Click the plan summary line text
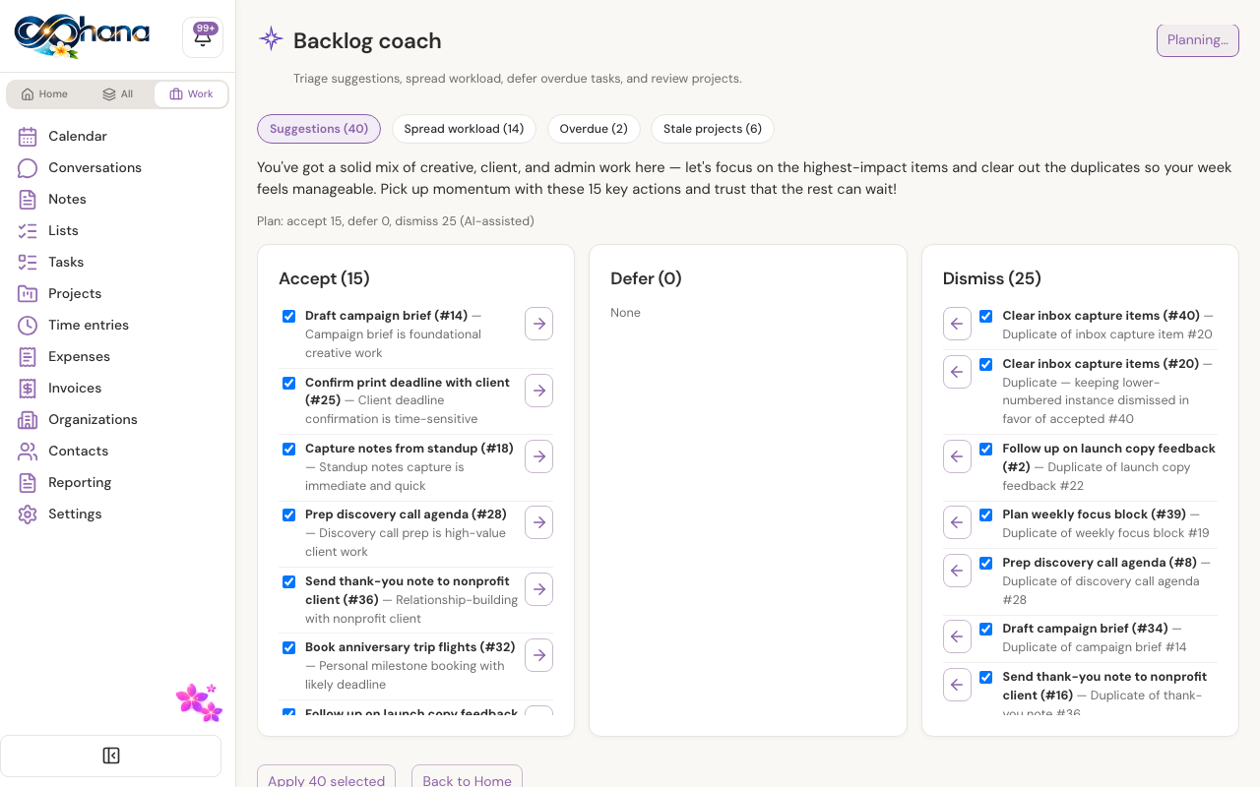Image resolution: width=1260 pixels, height=787 pixels. (x=396, y=221)
